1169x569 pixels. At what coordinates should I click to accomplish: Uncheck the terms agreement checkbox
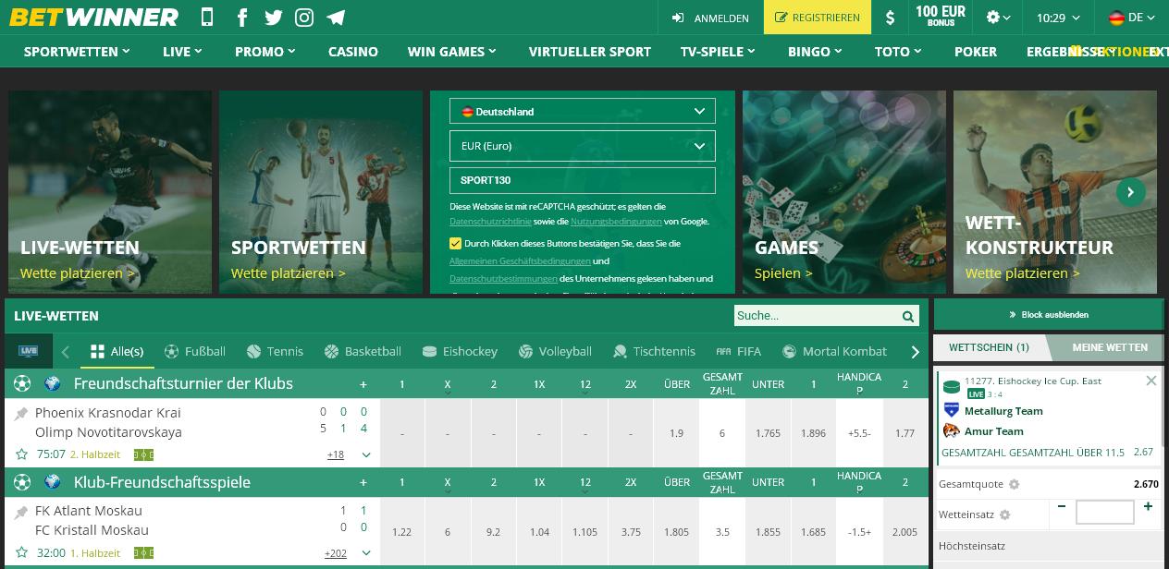coord(455,244)
